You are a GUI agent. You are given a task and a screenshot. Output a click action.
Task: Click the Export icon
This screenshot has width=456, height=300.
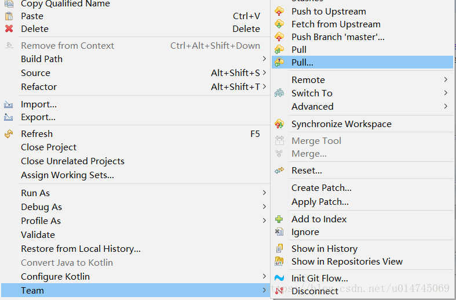tap(9, 117)
